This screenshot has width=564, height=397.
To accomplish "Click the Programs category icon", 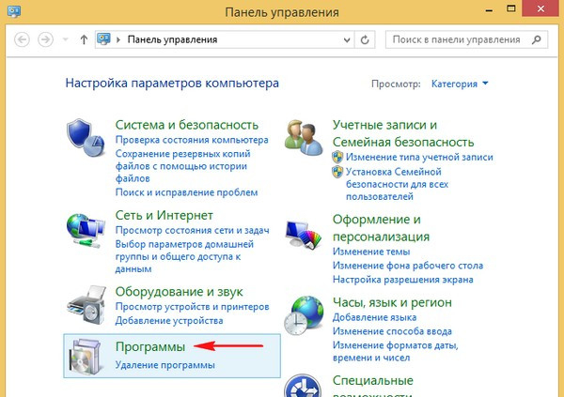I will [86, 354].
